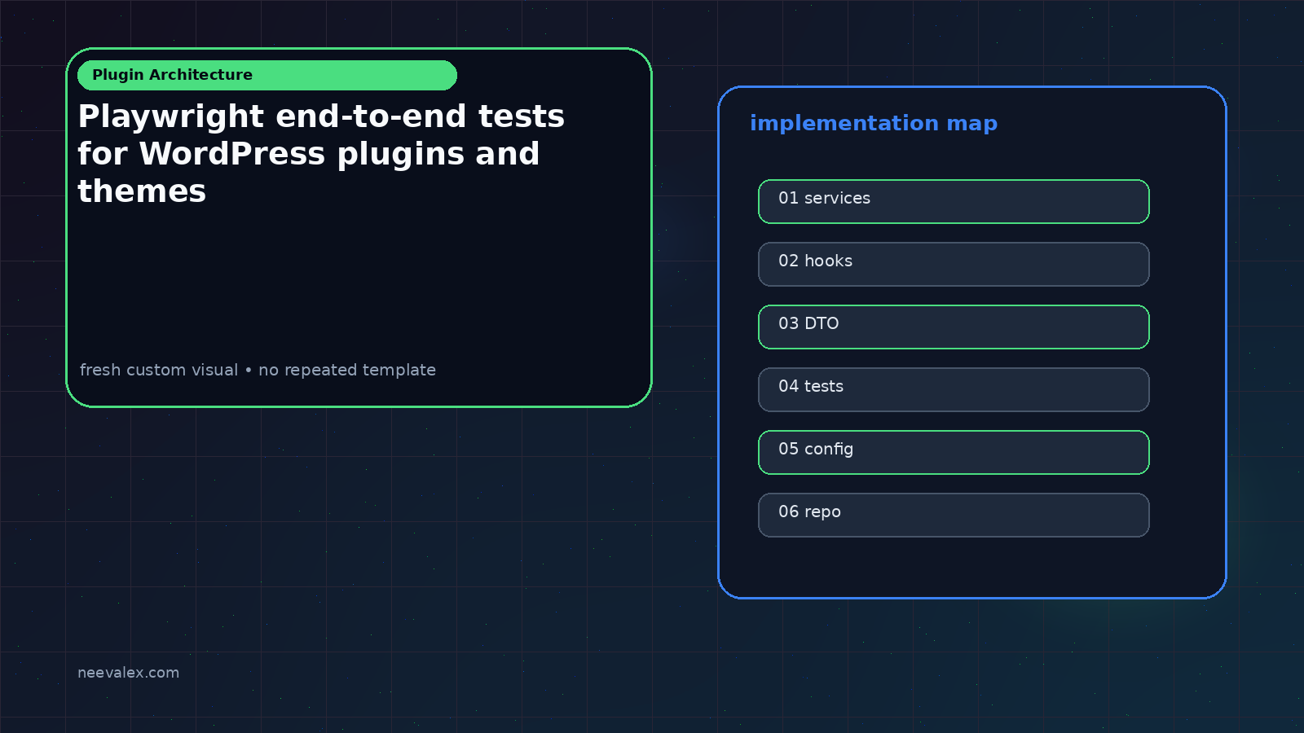The width and height of the screenshot is (1304, 733).
Task: Click the 'implementation map' heading
Action: 874,123
